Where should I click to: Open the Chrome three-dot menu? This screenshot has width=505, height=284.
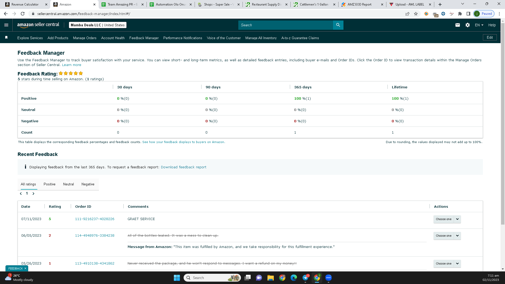click(x=499, y=14)
